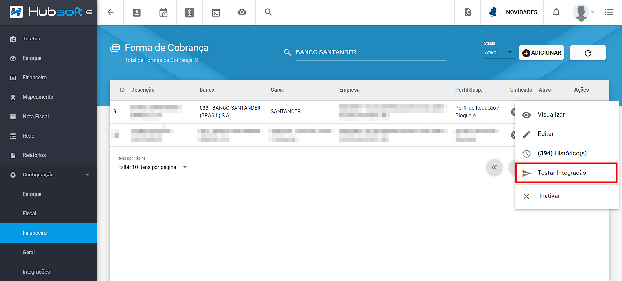This screenshot has height=281, width=622.
Task: Sort by the Banco column header
Action: click(x=207, y=90)
